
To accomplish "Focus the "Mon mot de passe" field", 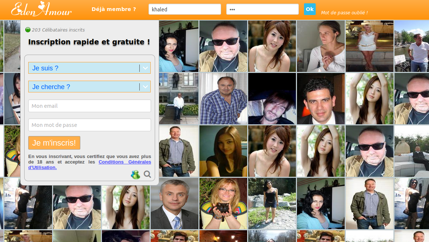I will (x=89, y=125).
